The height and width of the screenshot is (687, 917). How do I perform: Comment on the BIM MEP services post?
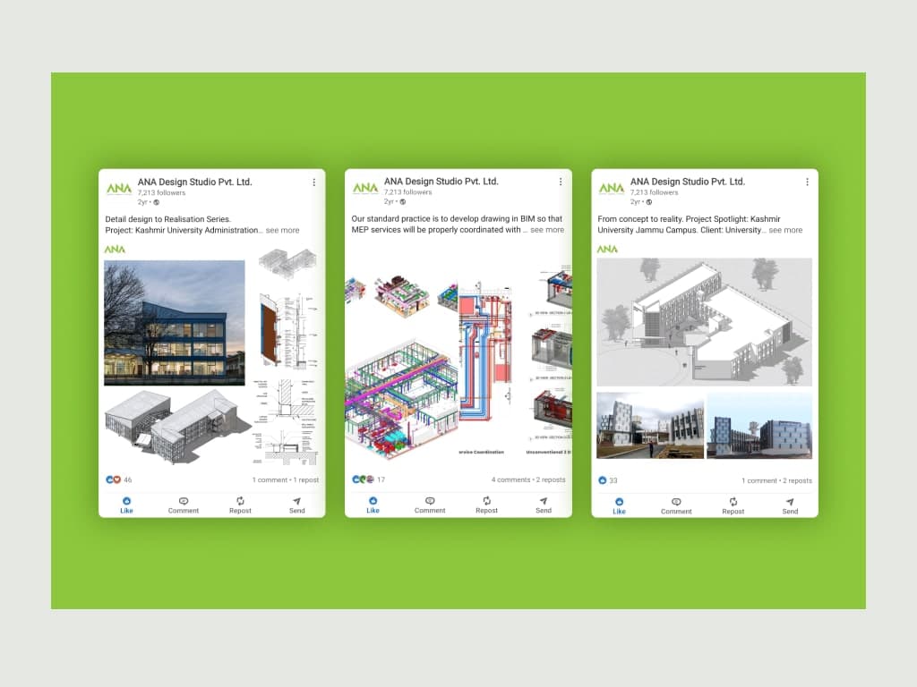(x=430, y=505)
